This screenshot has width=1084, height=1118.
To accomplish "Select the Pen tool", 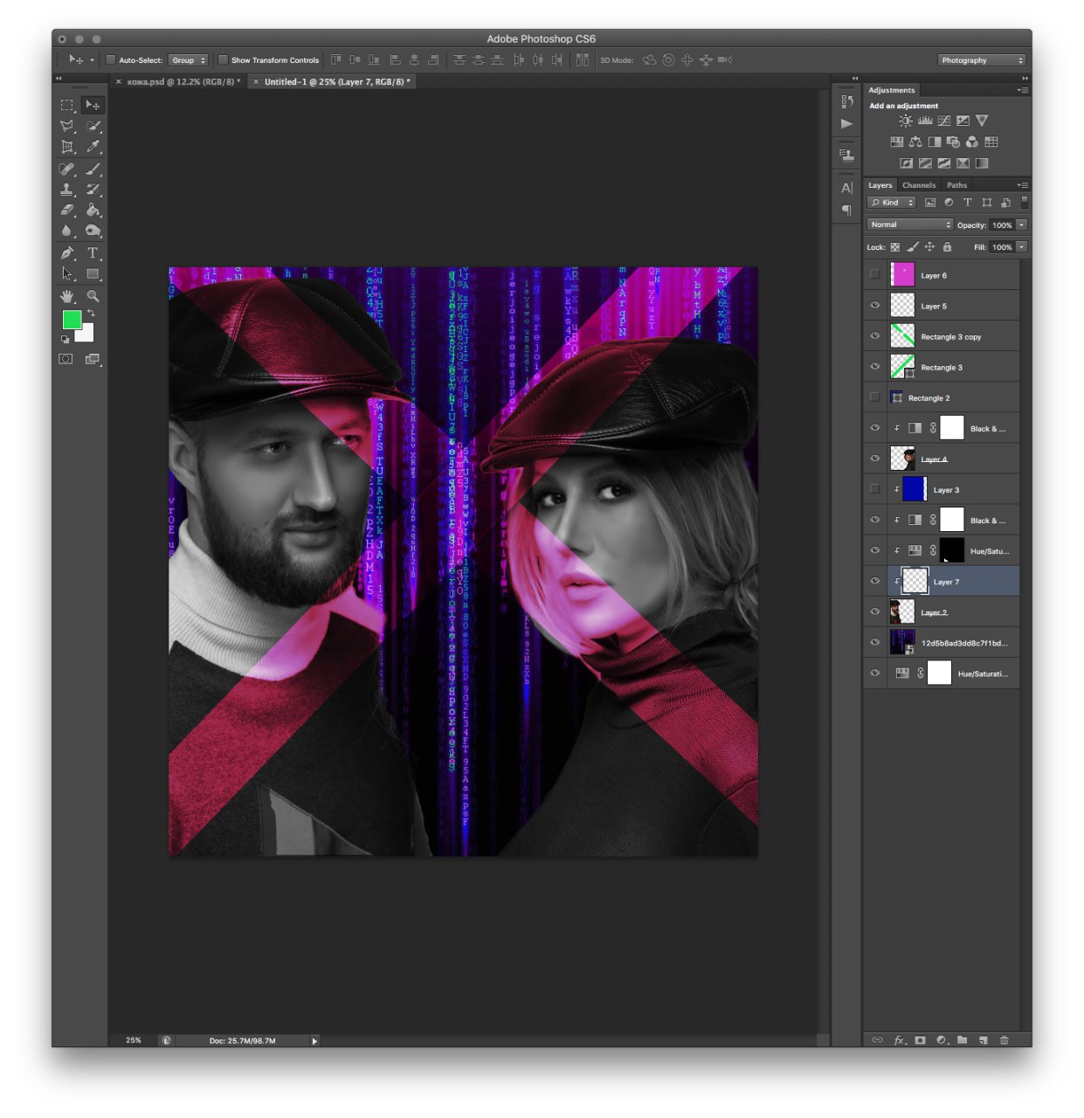I will point(66,253).
